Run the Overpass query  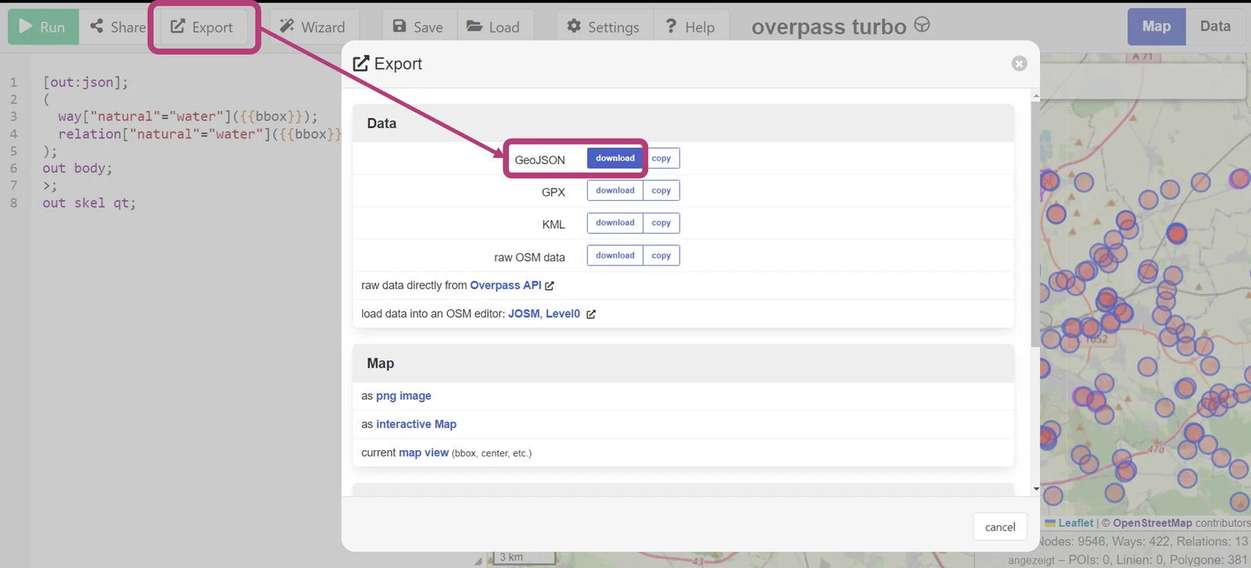(x=43, y=27)
